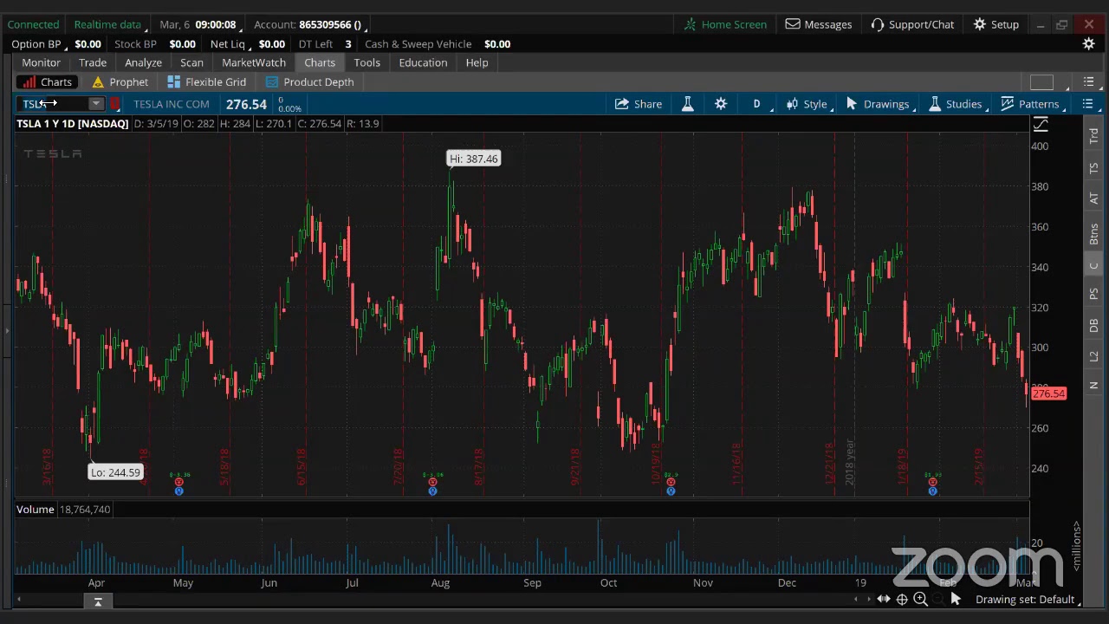The image size is (1109, 624).
Task: Open the Btns side panel tab
Action: tap(1094, 234)
